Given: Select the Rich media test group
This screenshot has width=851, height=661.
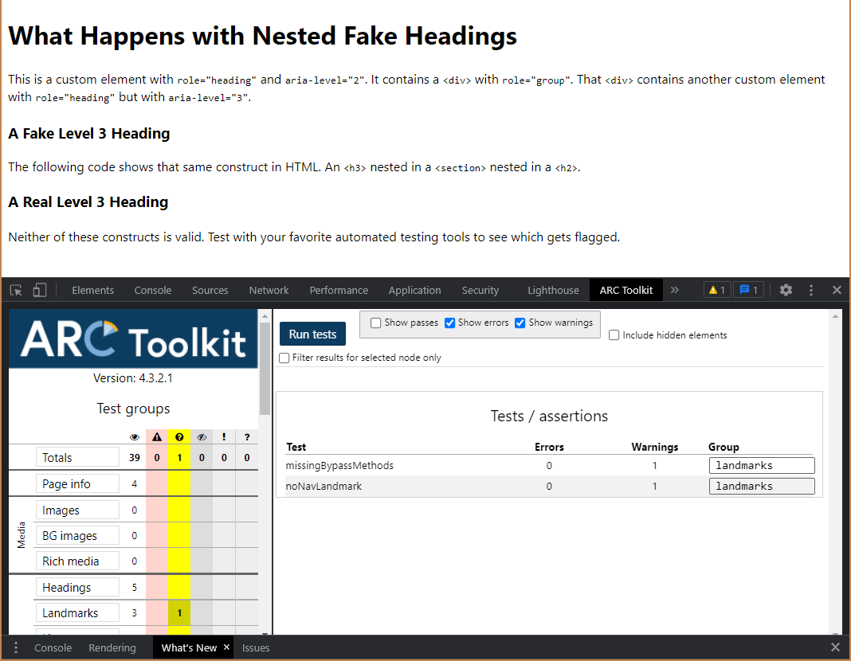Looking at the screenshot, I should coord(77,561).
